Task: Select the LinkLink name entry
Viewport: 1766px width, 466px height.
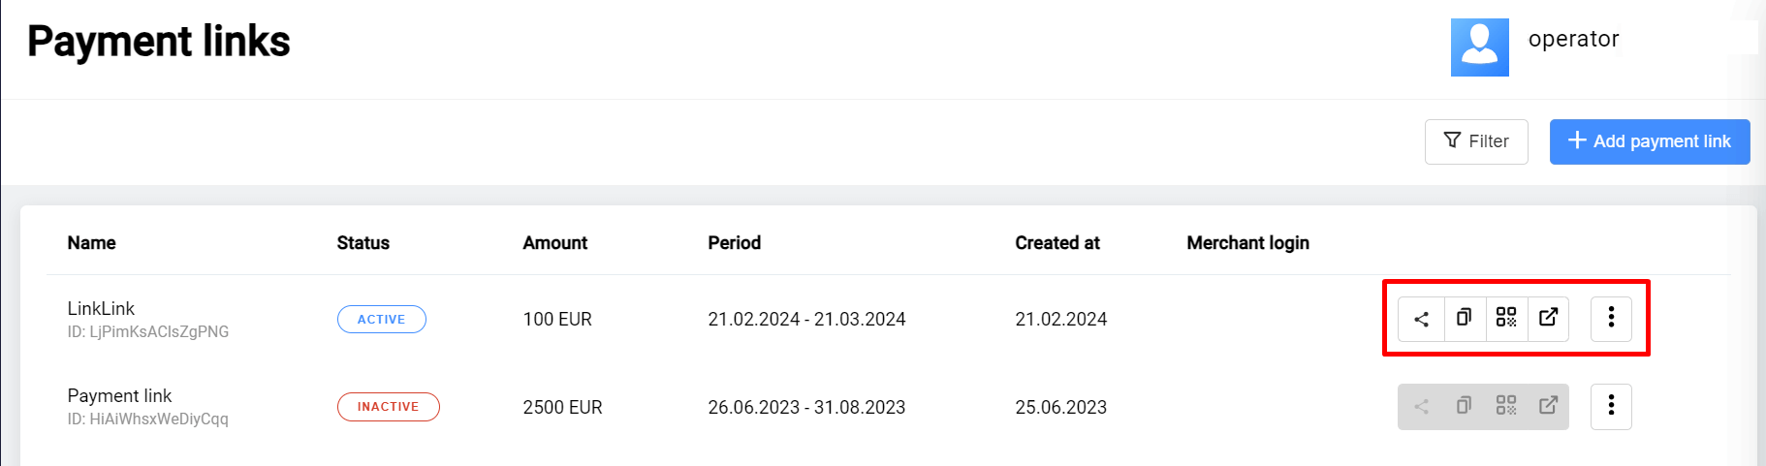Action: click(x=101, y=308)
